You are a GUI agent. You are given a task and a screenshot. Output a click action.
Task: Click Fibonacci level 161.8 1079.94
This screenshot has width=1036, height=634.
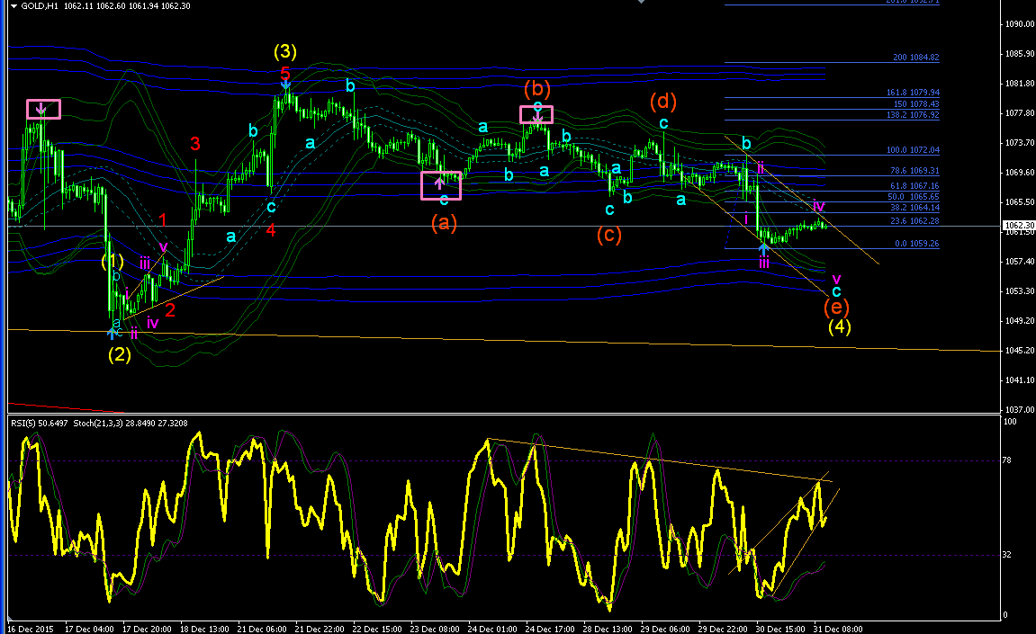913,94
